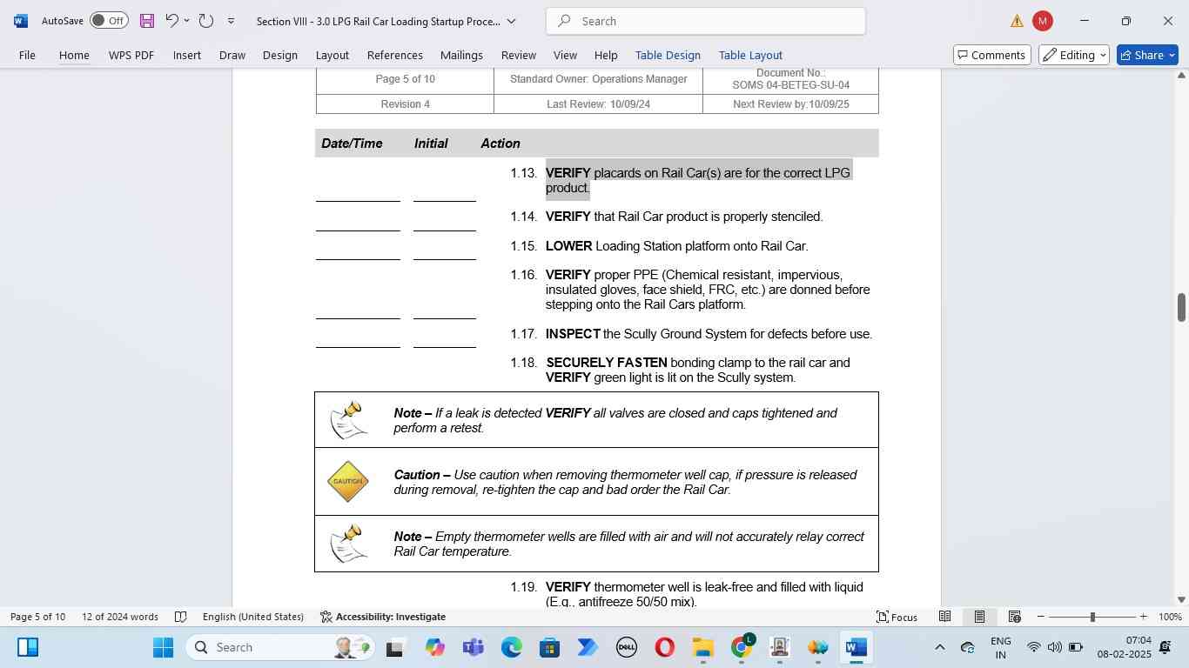This screenshot has height=668, width=1189.
Task: Switch to Print Layout view
Action: pos(979,617)
